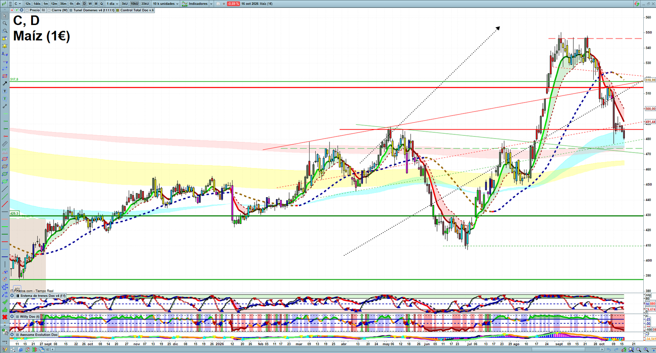
Task: Select the magnifying glass zoom tool
Action: point(5,23)
